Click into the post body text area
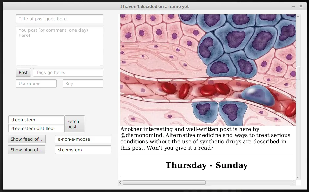The image size is (309, 192). 60,46
